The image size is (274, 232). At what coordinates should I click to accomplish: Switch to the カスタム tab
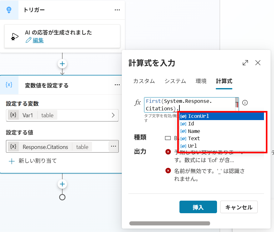[x=144, y=81]
